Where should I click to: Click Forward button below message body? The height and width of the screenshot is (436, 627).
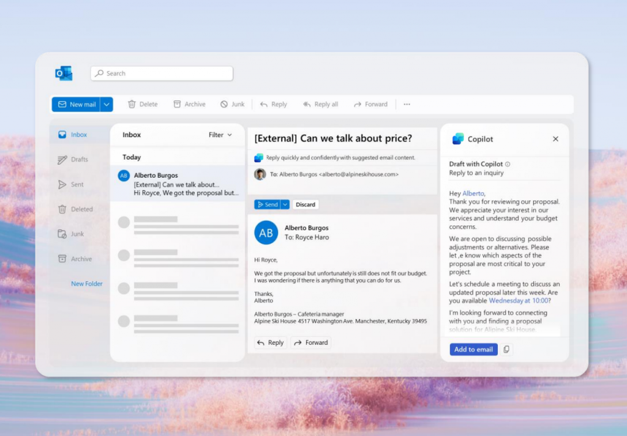click(x=310, y=342)
